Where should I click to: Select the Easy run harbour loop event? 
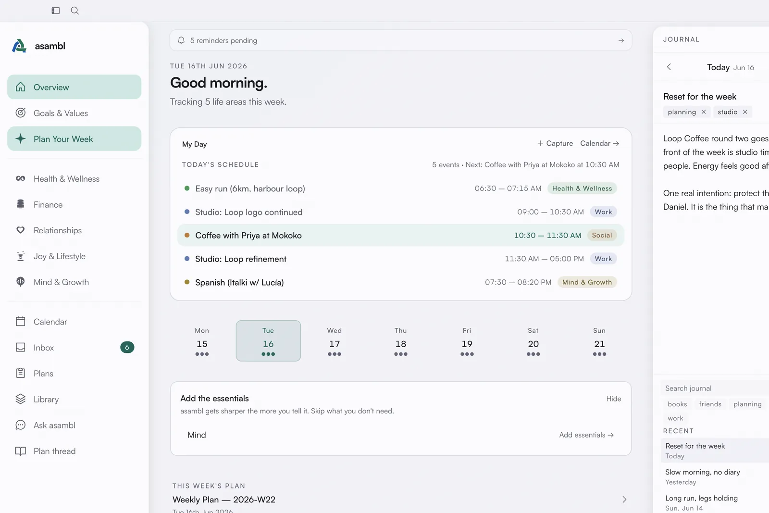pos(401,188)
